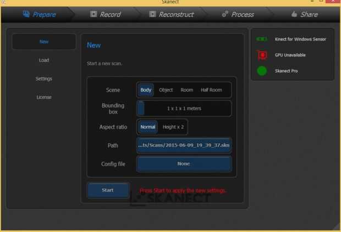
Task: Click the Skanect Pro label
Action: (x=286, y=71)
